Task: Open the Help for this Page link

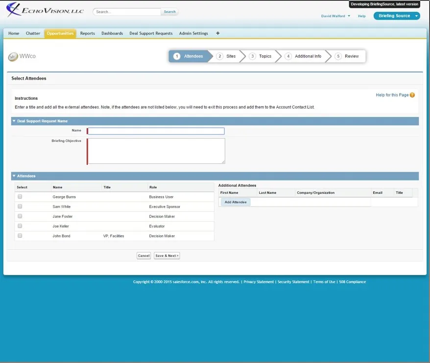Action: (392, 95)
